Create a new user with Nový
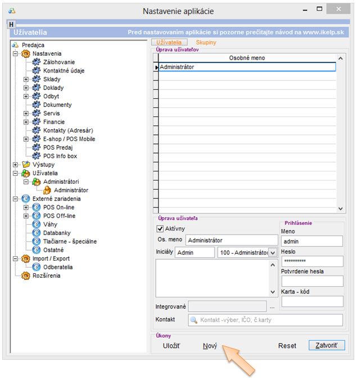 (210, 346)
